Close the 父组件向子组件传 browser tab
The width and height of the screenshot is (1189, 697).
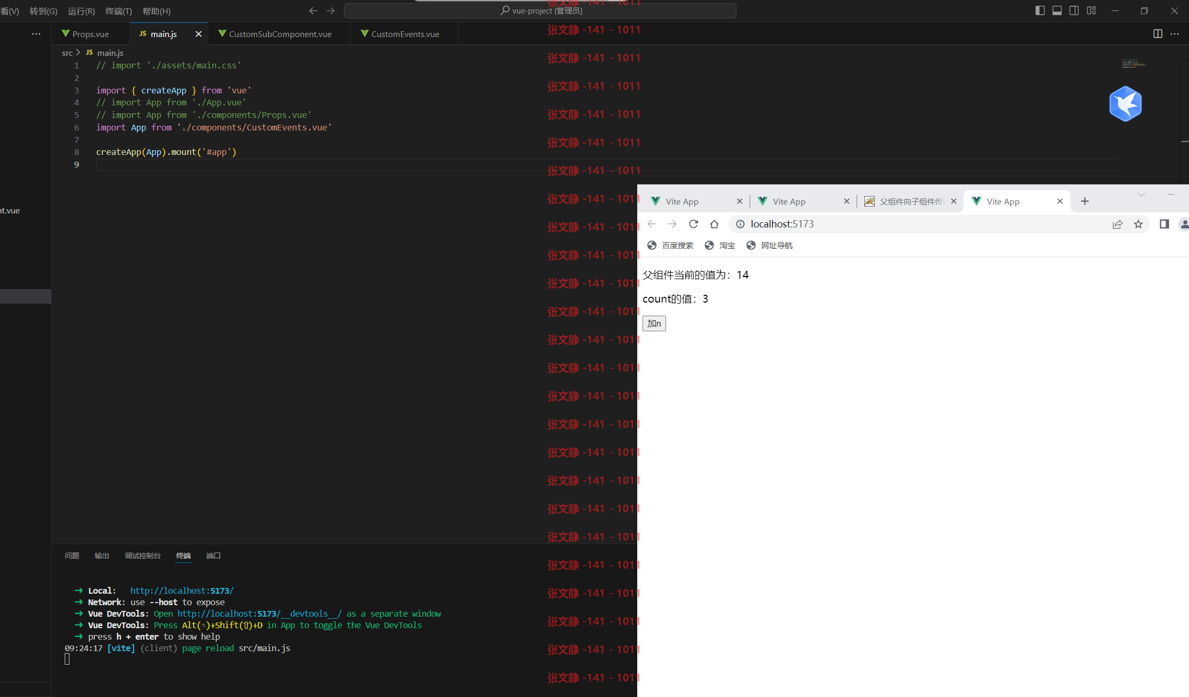tap(954, 201)
